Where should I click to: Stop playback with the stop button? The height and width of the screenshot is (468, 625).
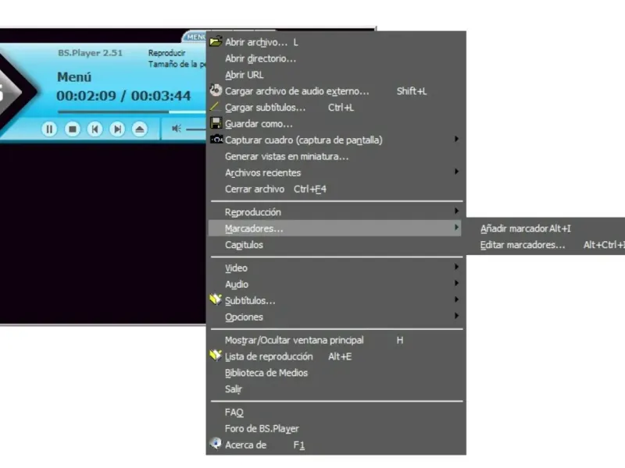click(73, 129)
